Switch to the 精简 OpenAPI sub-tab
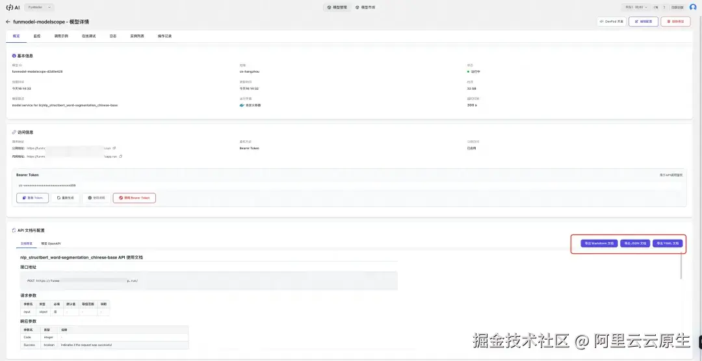This screenshot has height=361, width=702. point(51,243)
